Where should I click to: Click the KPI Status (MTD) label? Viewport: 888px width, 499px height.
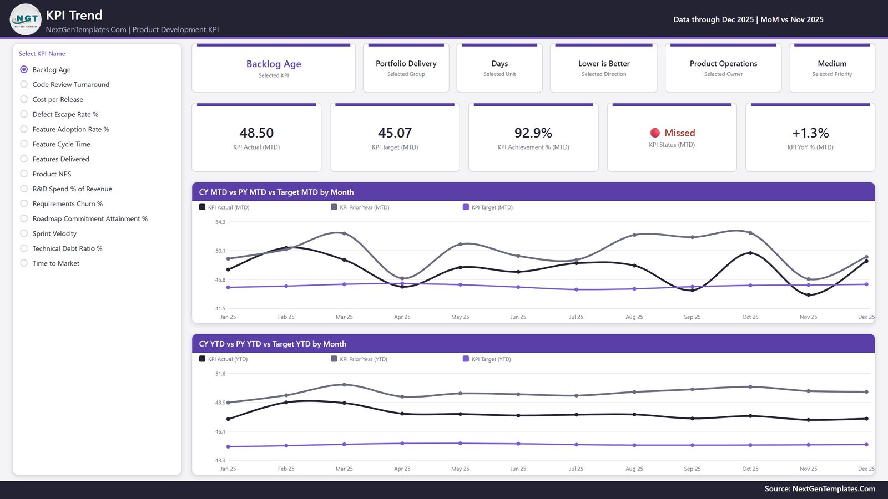tap(672, 145)
